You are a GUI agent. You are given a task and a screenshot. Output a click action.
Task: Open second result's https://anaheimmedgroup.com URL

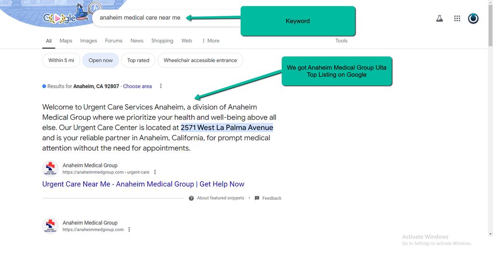93,230
